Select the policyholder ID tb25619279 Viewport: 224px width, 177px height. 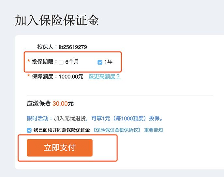coord(73,47)
